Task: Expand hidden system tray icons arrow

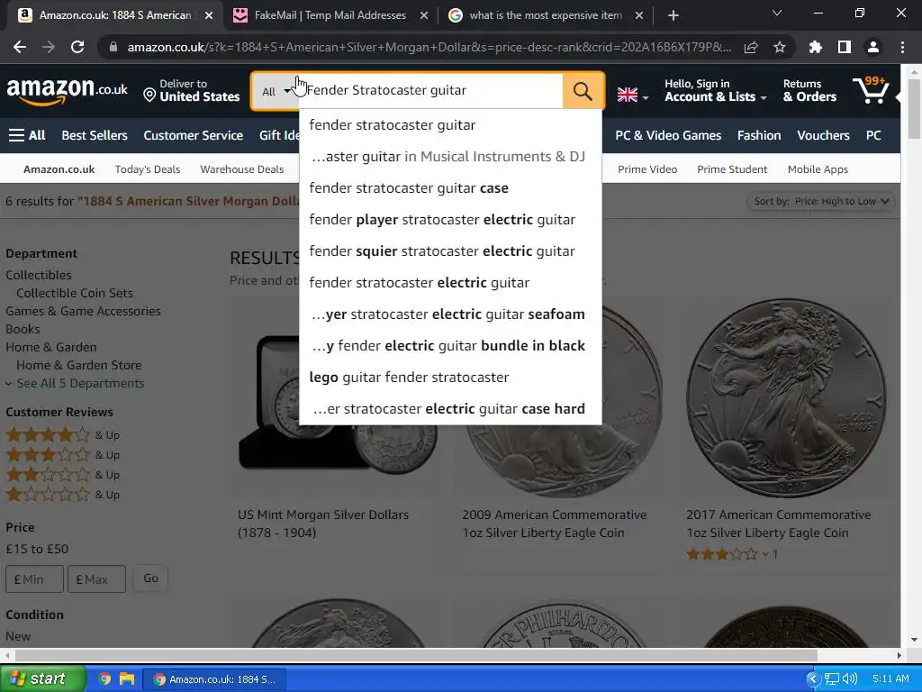Action: coord(813,678)
